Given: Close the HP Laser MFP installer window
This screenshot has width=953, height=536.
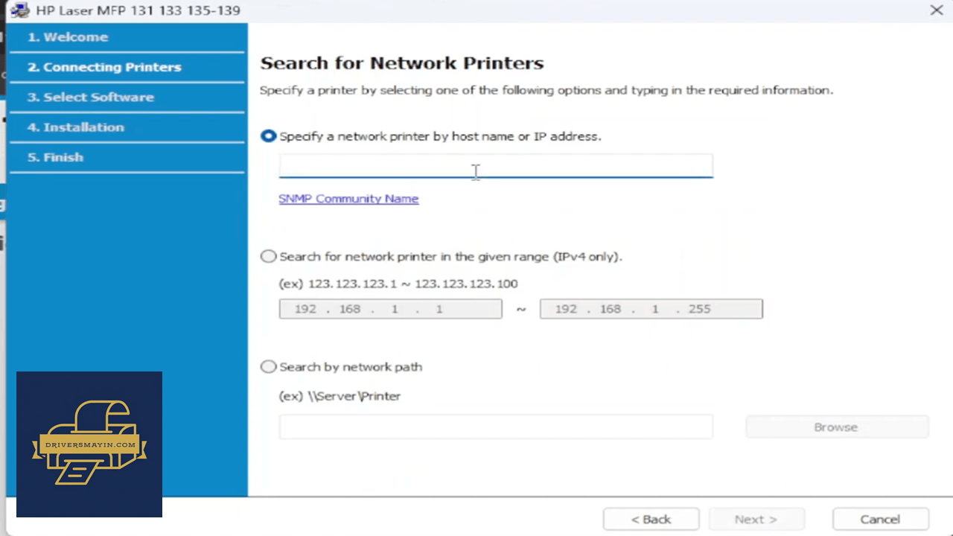Looking at the screenshot, I should tap(937, 10).
